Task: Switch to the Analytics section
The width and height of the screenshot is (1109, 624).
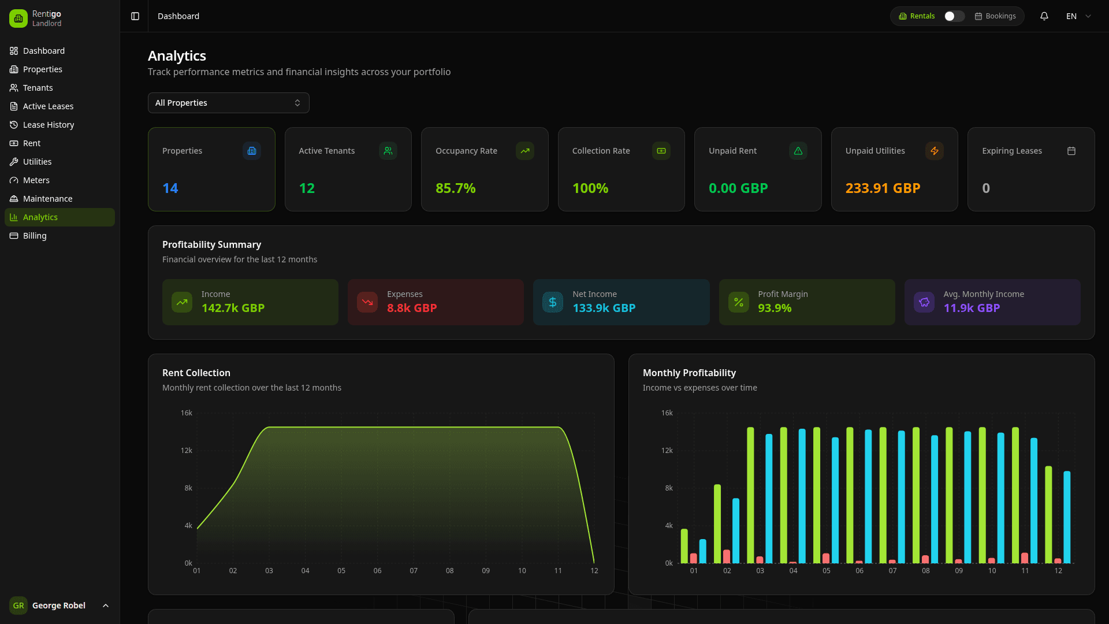Action: tap(40, 217)
